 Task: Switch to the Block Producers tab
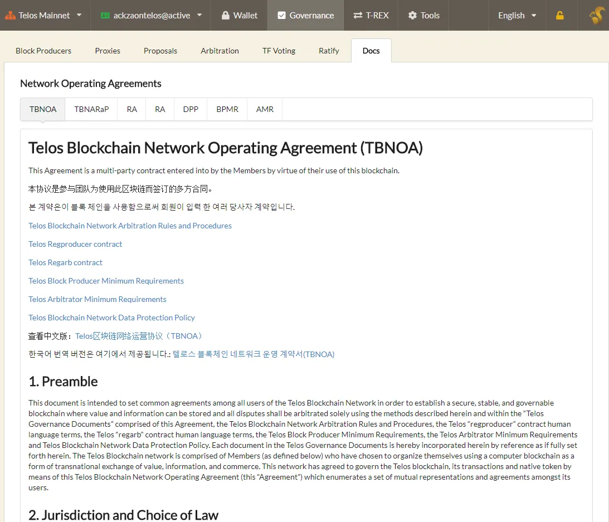coord(43,51)
